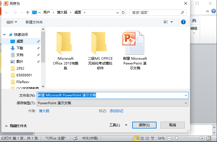Select 下载 in the navigation pane

[20, 48]
